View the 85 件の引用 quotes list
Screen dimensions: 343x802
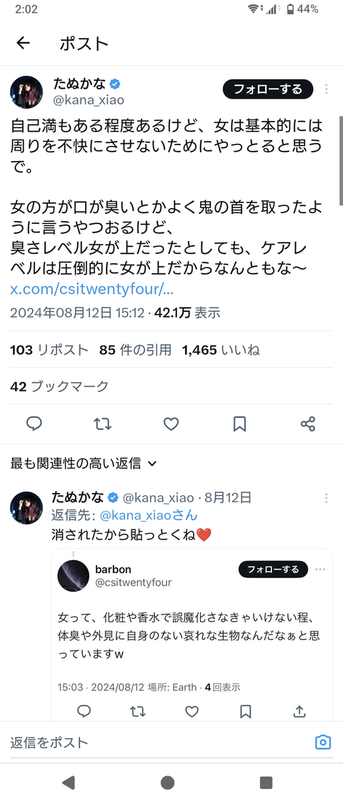point(136,350)
